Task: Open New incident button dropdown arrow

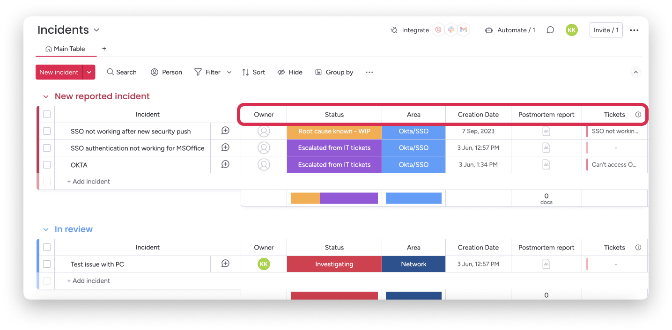Action: 89,72
